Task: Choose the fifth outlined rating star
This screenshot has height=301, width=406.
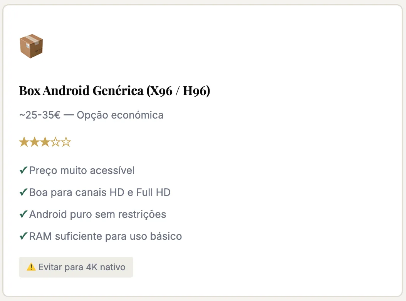Action: click(x=66, y=142)
